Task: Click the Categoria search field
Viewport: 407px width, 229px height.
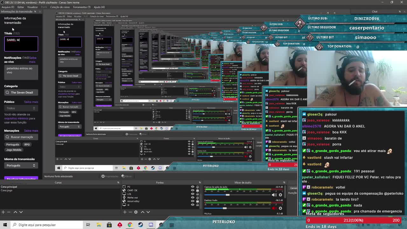Action: point(21,92)
